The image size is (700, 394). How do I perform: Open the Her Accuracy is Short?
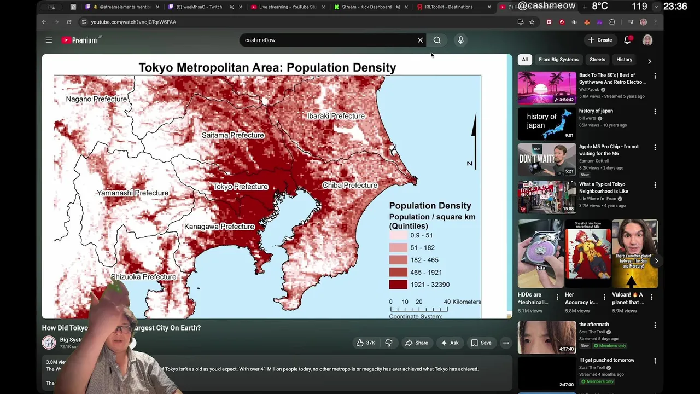[x=588, y=253]
